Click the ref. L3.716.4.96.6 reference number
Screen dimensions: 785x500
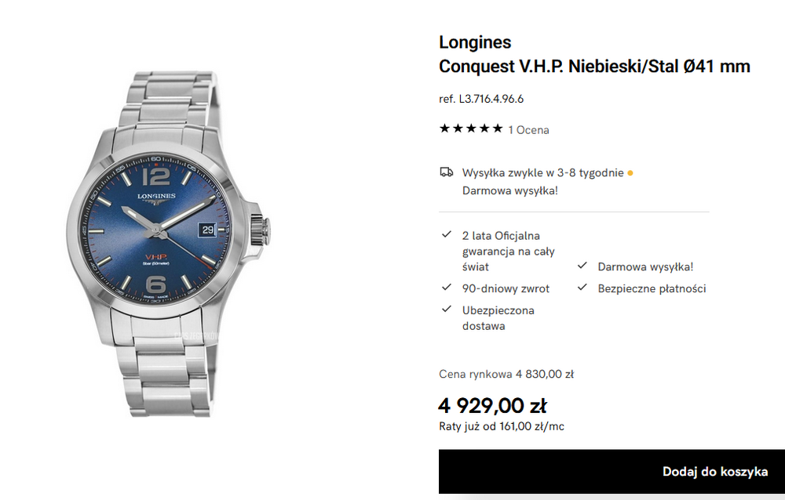coord(481,99)
